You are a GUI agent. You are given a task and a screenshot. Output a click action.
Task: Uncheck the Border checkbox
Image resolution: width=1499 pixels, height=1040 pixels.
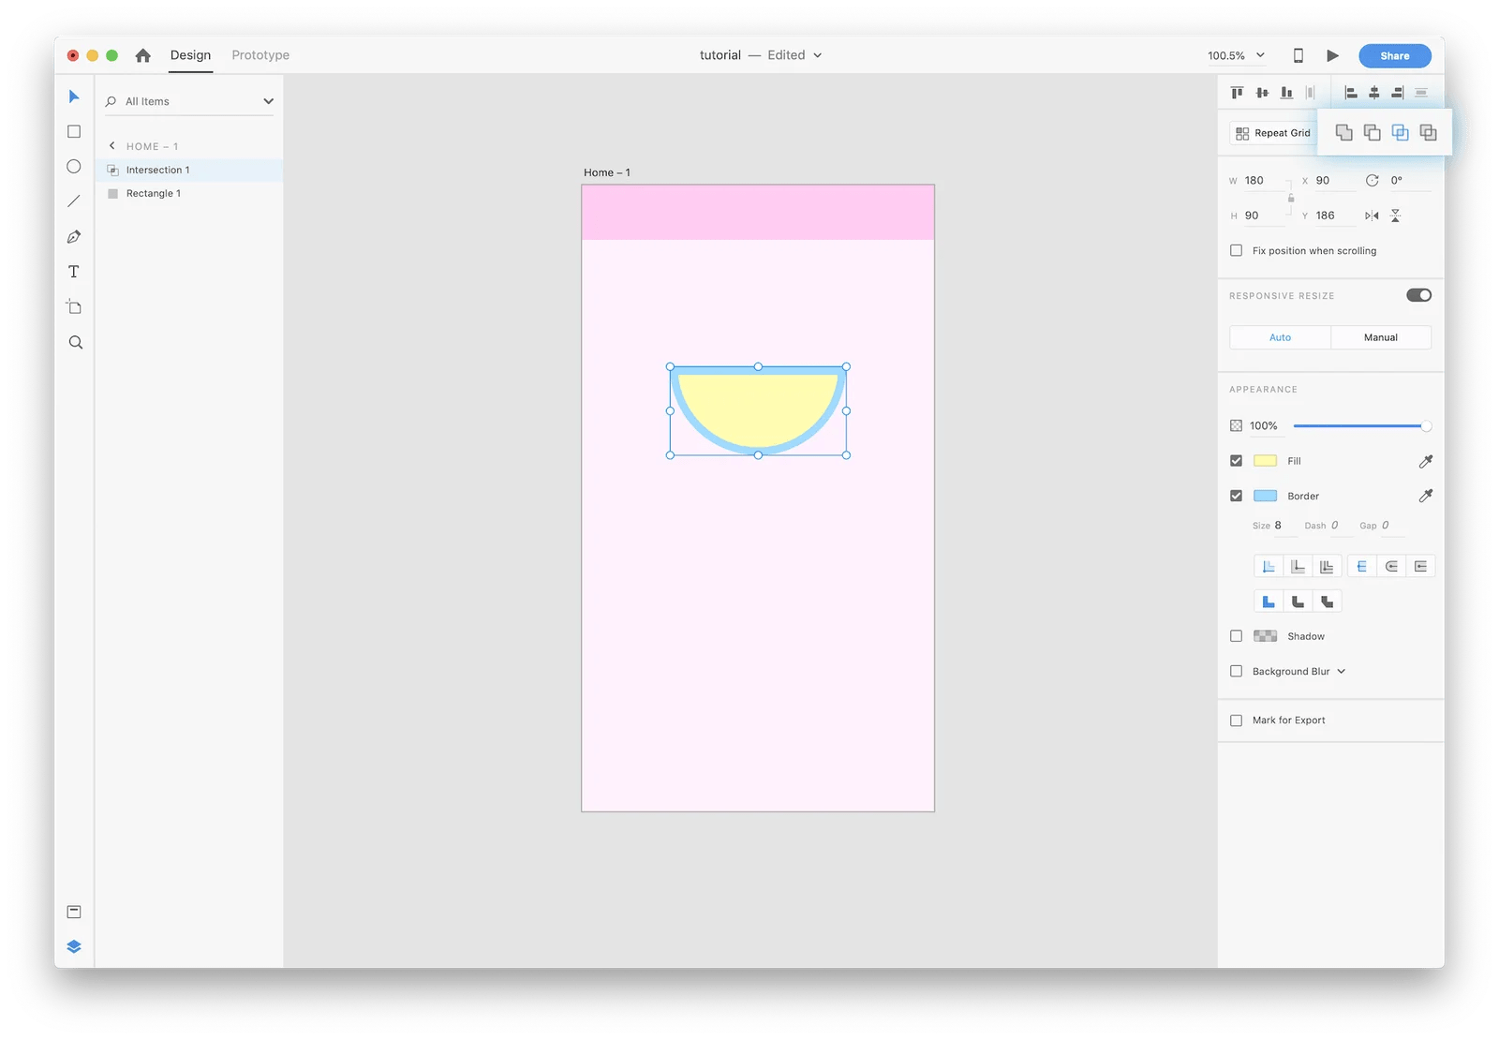click(x=1237, y=496)
